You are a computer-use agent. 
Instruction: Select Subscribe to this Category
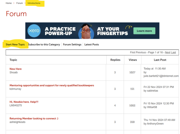[44, 44]
